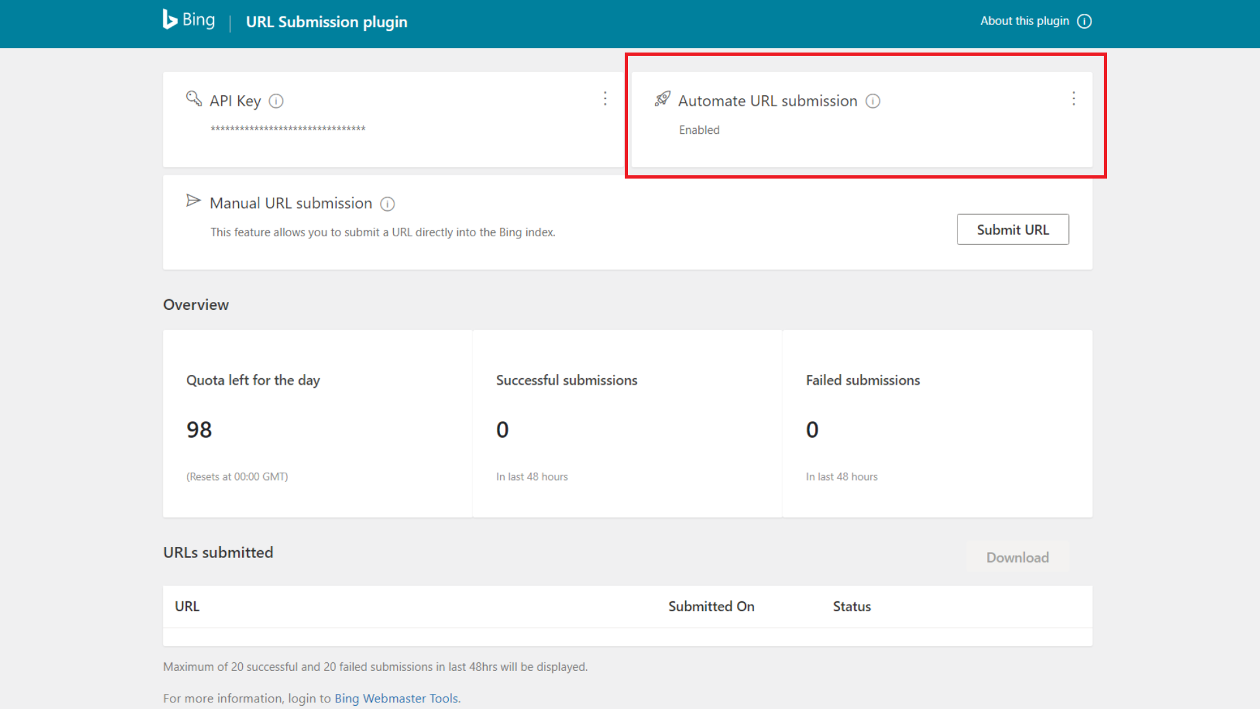Open the Bing Webmaster Tools link

(x=396, y=698)
